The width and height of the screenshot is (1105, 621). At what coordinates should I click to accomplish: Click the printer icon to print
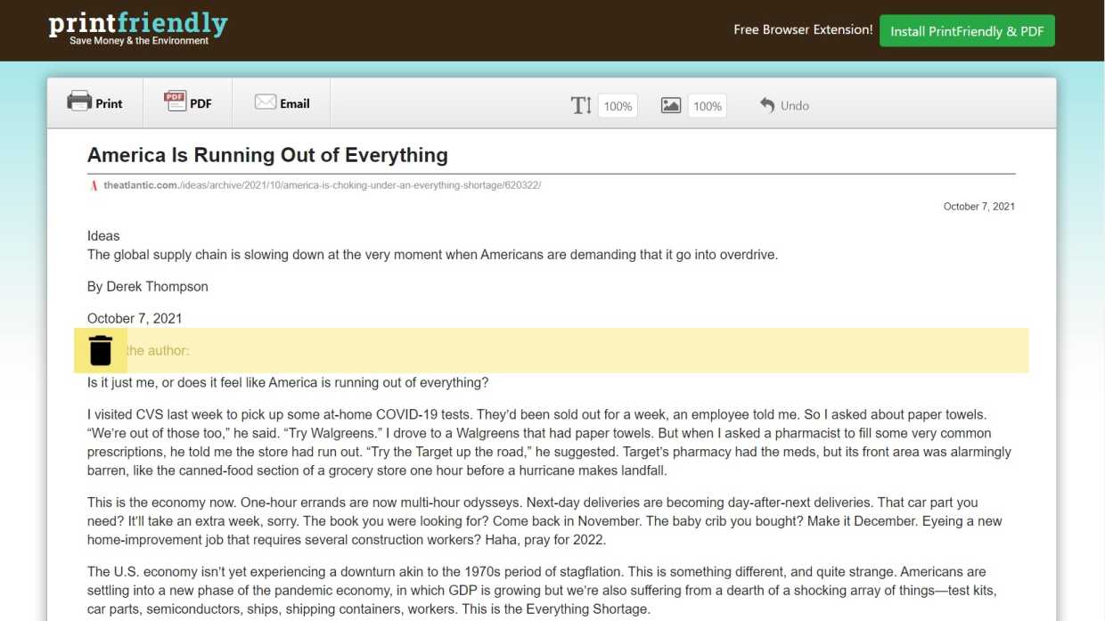coord(79,102)
